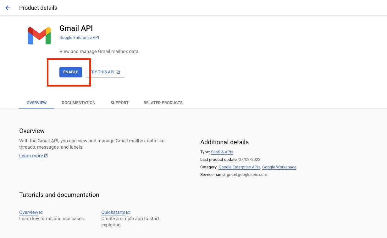Open the Google Workspace category link
This screenshot has width=387, height=238.
[x=279, y=167]
